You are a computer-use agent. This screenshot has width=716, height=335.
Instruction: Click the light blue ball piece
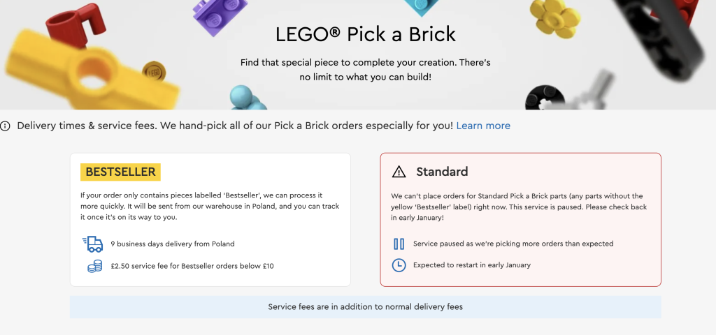[x=242, y=96]
